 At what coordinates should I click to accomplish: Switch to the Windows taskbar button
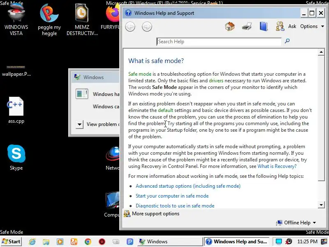[x=170, y=242]
